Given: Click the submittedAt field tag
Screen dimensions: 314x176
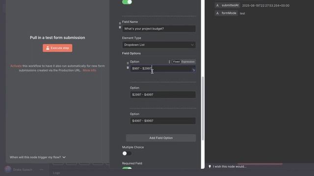Looking at the screenshot, I should [227, 5].
